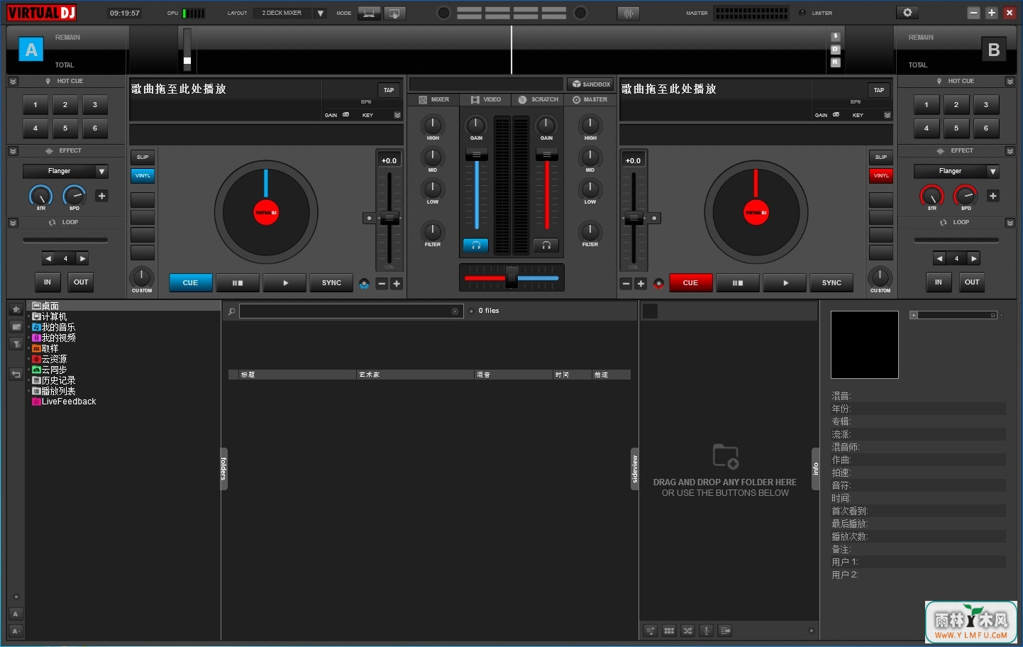Screen dimensions: 1023x647
Task: Click deck B pitch minus button
Action: (626, 284)
